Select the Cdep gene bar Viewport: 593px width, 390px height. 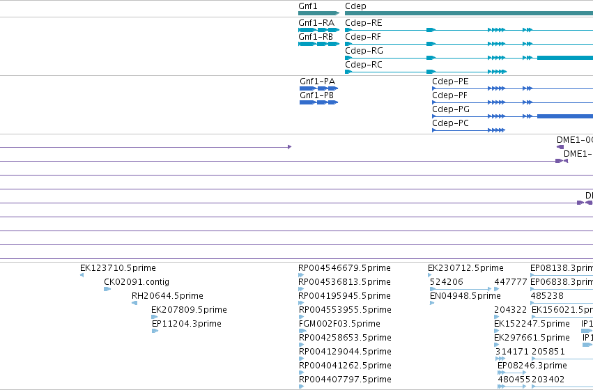coord(469,13)
